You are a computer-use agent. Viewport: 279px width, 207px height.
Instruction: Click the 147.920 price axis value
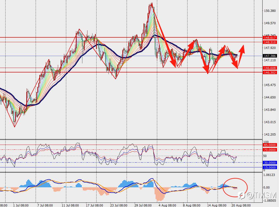pyautogui.click(x=270, y=48)
